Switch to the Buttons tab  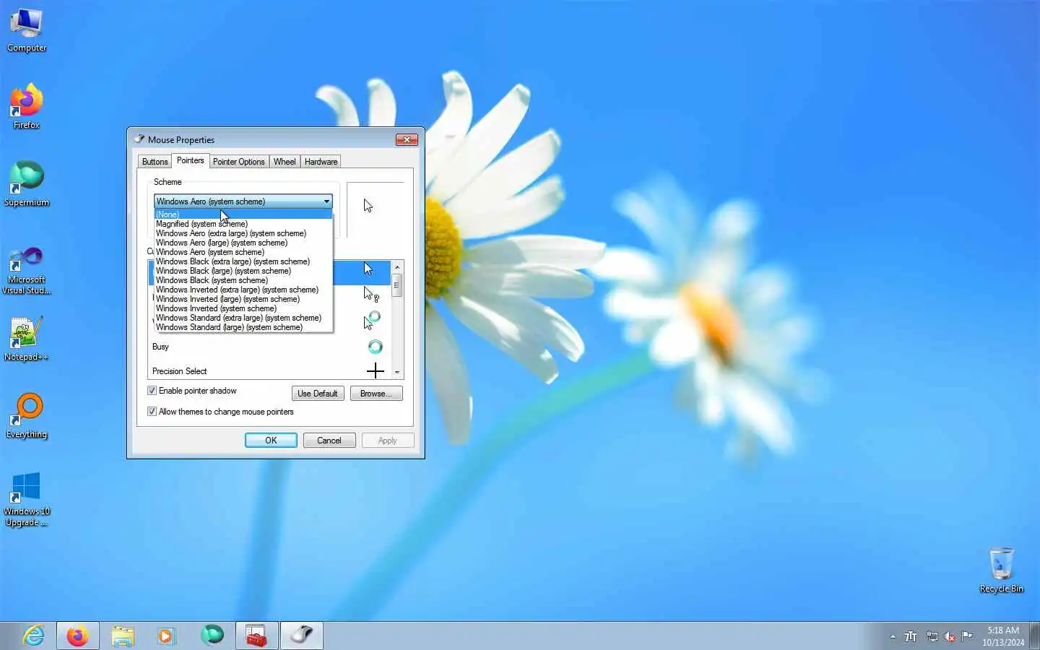pos(155,162)
